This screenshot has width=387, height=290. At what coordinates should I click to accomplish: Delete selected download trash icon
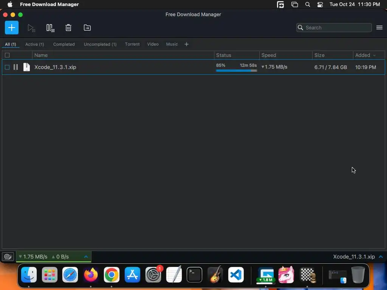point(68,28)
